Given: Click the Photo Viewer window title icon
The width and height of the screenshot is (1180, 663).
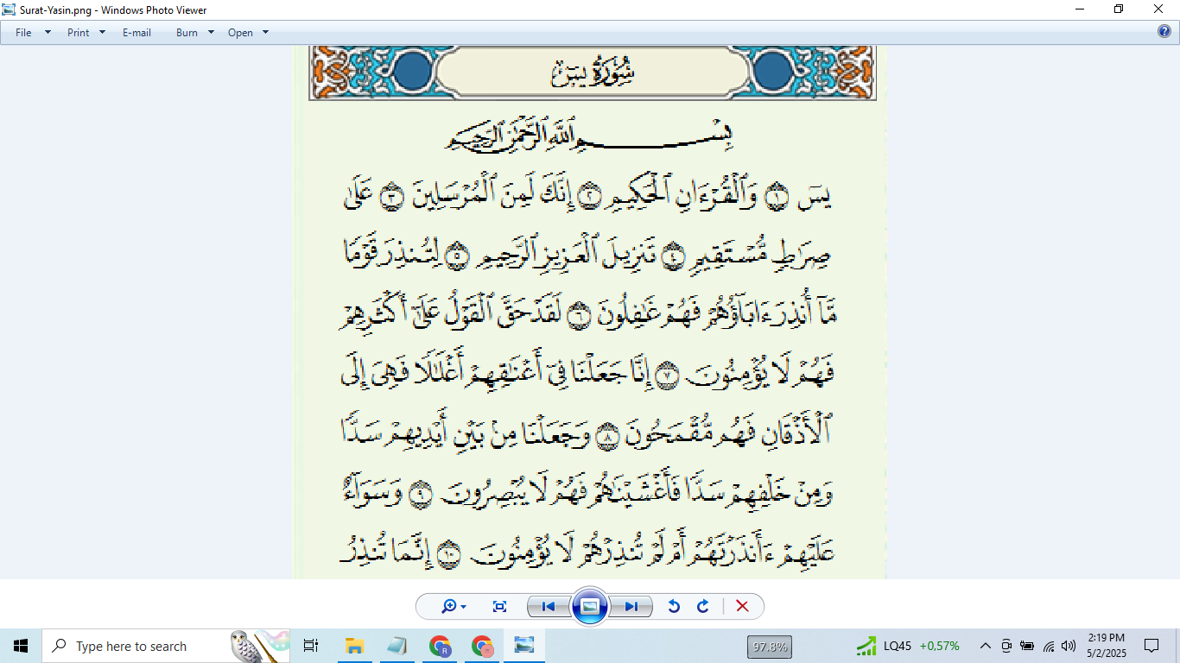Looking at the screenshot, I should (10, 9).
